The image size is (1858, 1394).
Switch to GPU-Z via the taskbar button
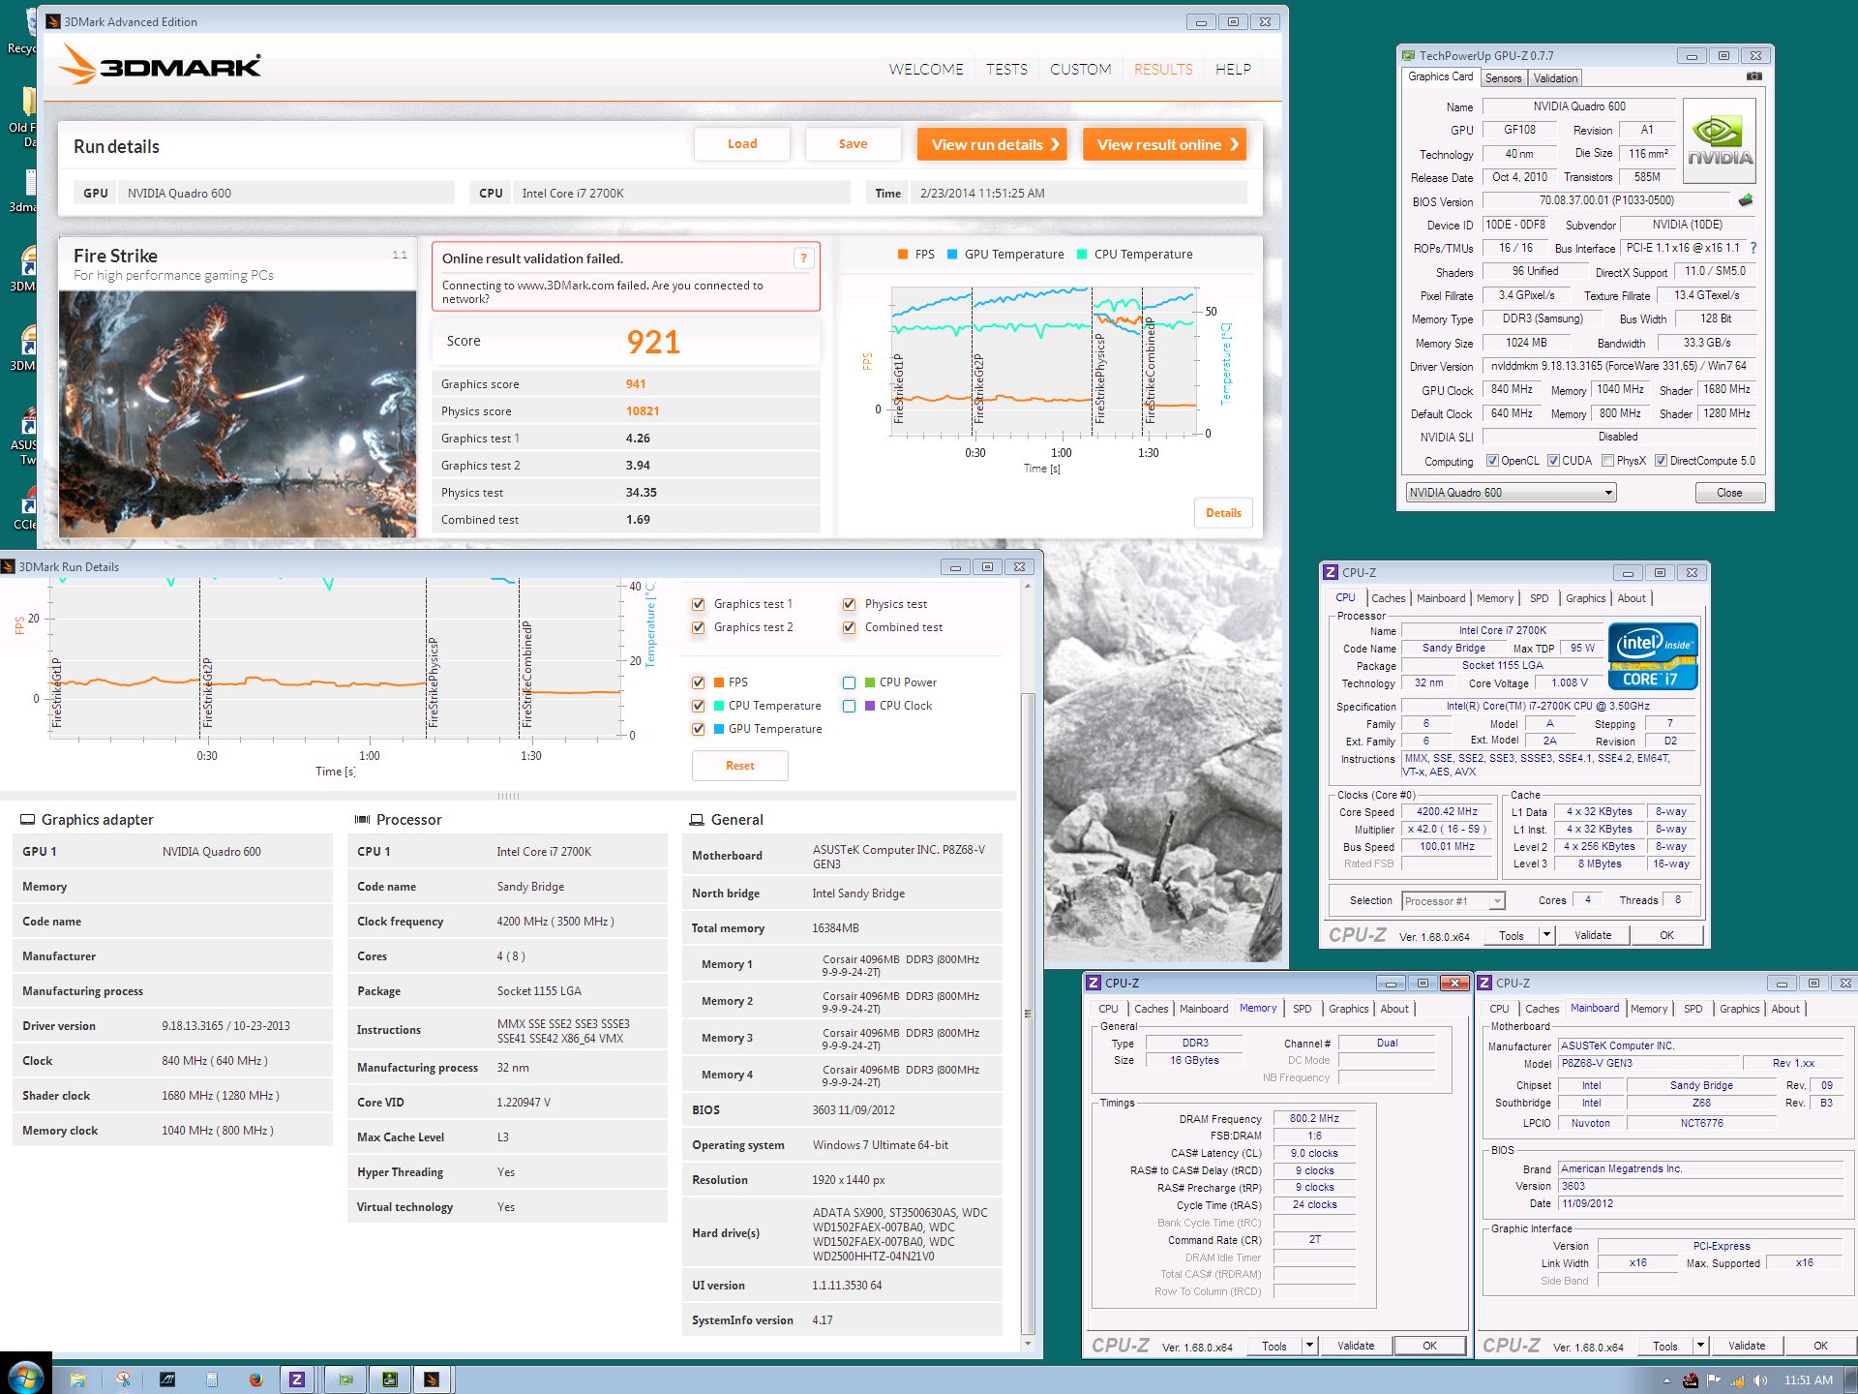coord(345,1379)
